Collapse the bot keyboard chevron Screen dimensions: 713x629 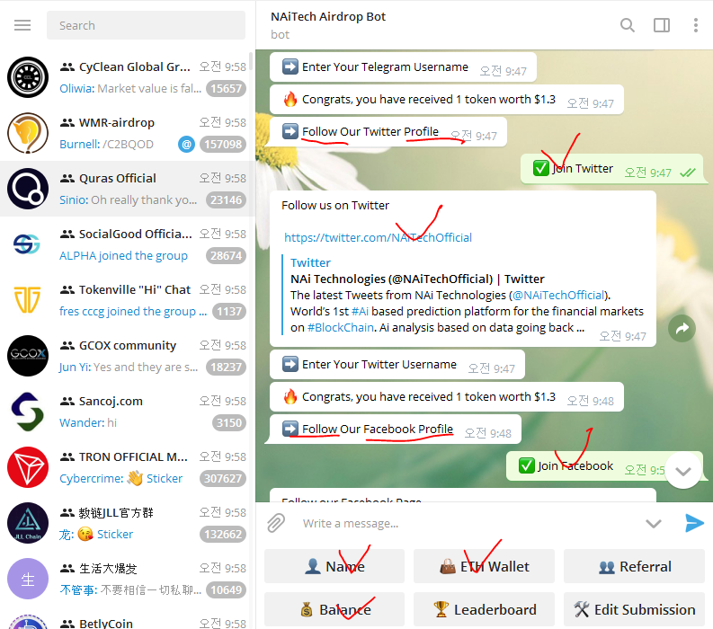coord(654,524)
